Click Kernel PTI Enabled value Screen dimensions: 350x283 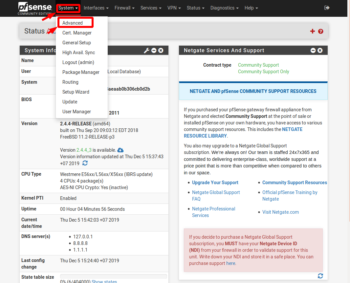click(x=68, y=198)
